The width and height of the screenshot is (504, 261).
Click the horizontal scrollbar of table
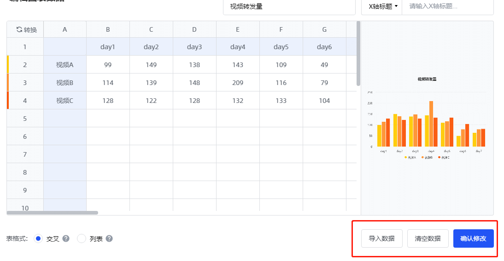[53, 213]
